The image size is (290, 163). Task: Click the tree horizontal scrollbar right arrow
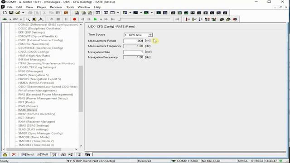[76, 149]
